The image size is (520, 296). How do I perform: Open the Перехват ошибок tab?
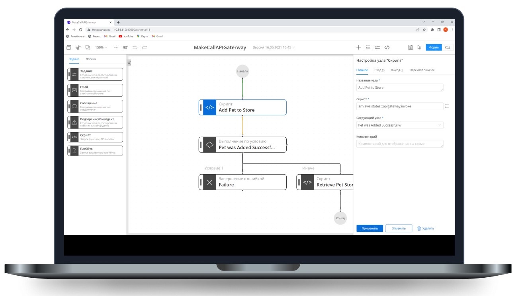point(422,70)
